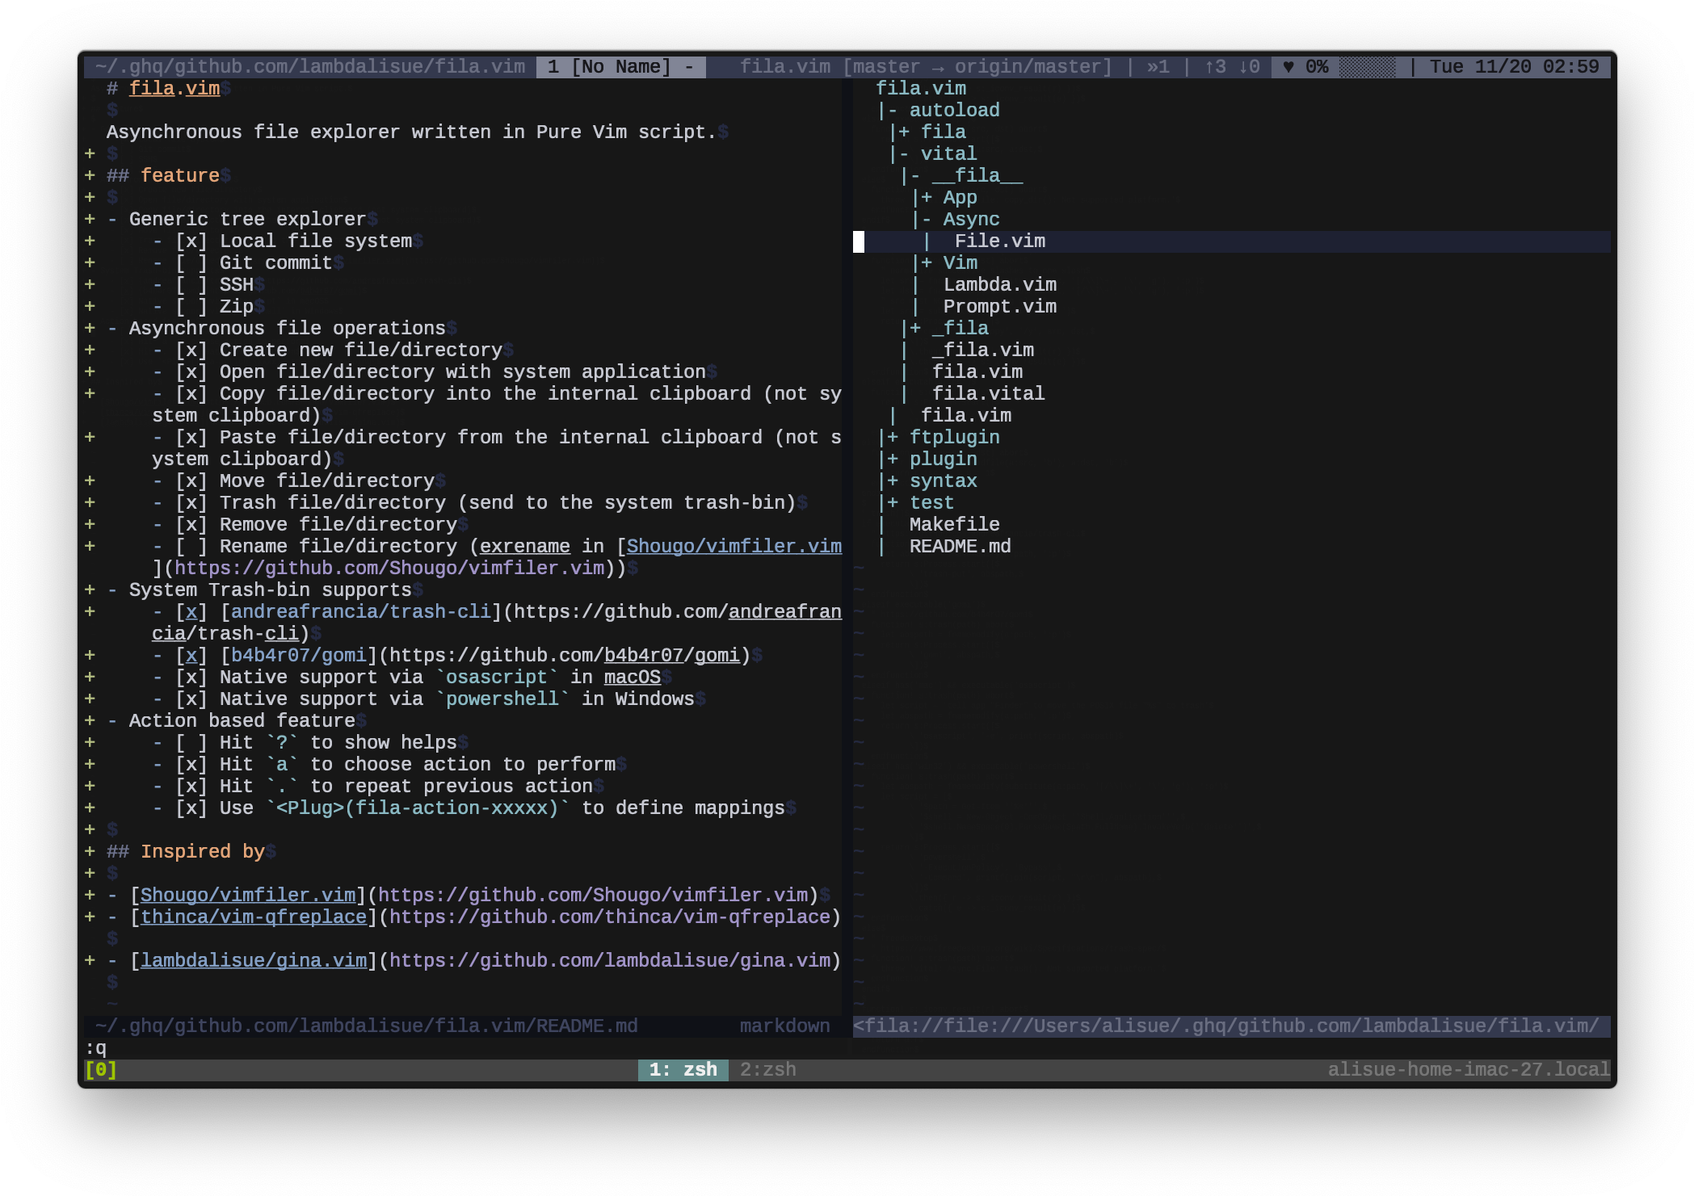Click andreafrancia/trash-cli link

pyautogui.click(x=361, y=611)
